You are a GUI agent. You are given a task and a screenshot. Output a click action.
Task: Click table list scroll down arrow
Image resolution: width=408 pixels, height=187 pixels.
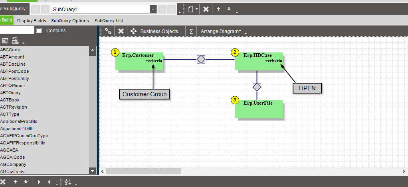[x=92, y=171]
